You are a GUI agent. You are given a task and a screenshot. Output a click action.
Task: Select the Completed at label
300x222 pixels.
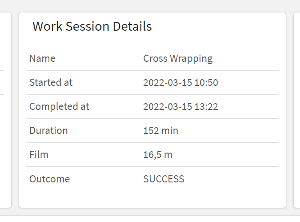click(x=59, y=107)
